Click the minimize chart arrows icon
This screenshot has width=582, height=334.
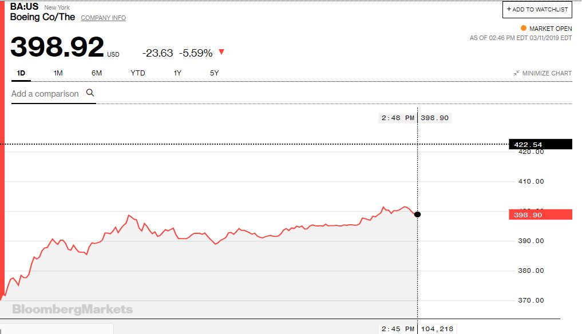pyautogui.click(x=516, y=73)
